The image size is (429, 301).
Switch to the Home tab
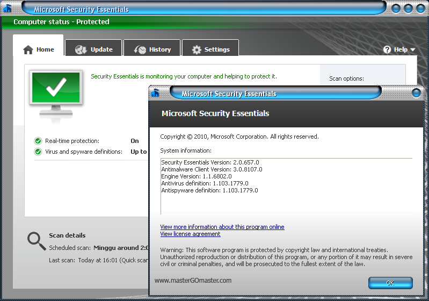point(38,46)
